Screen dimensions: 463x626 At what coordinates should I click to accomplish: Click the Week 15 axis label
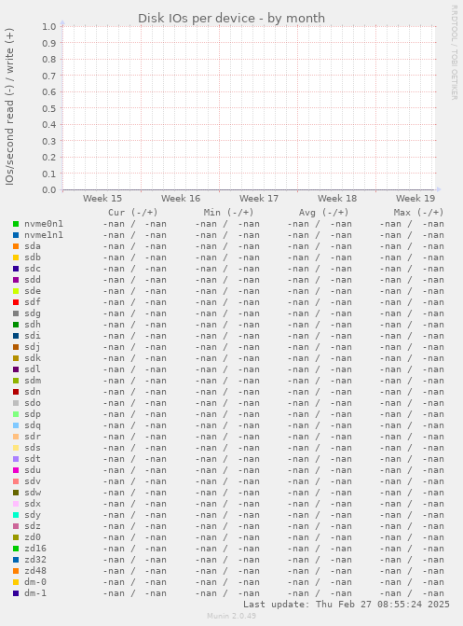coord(102,199)
